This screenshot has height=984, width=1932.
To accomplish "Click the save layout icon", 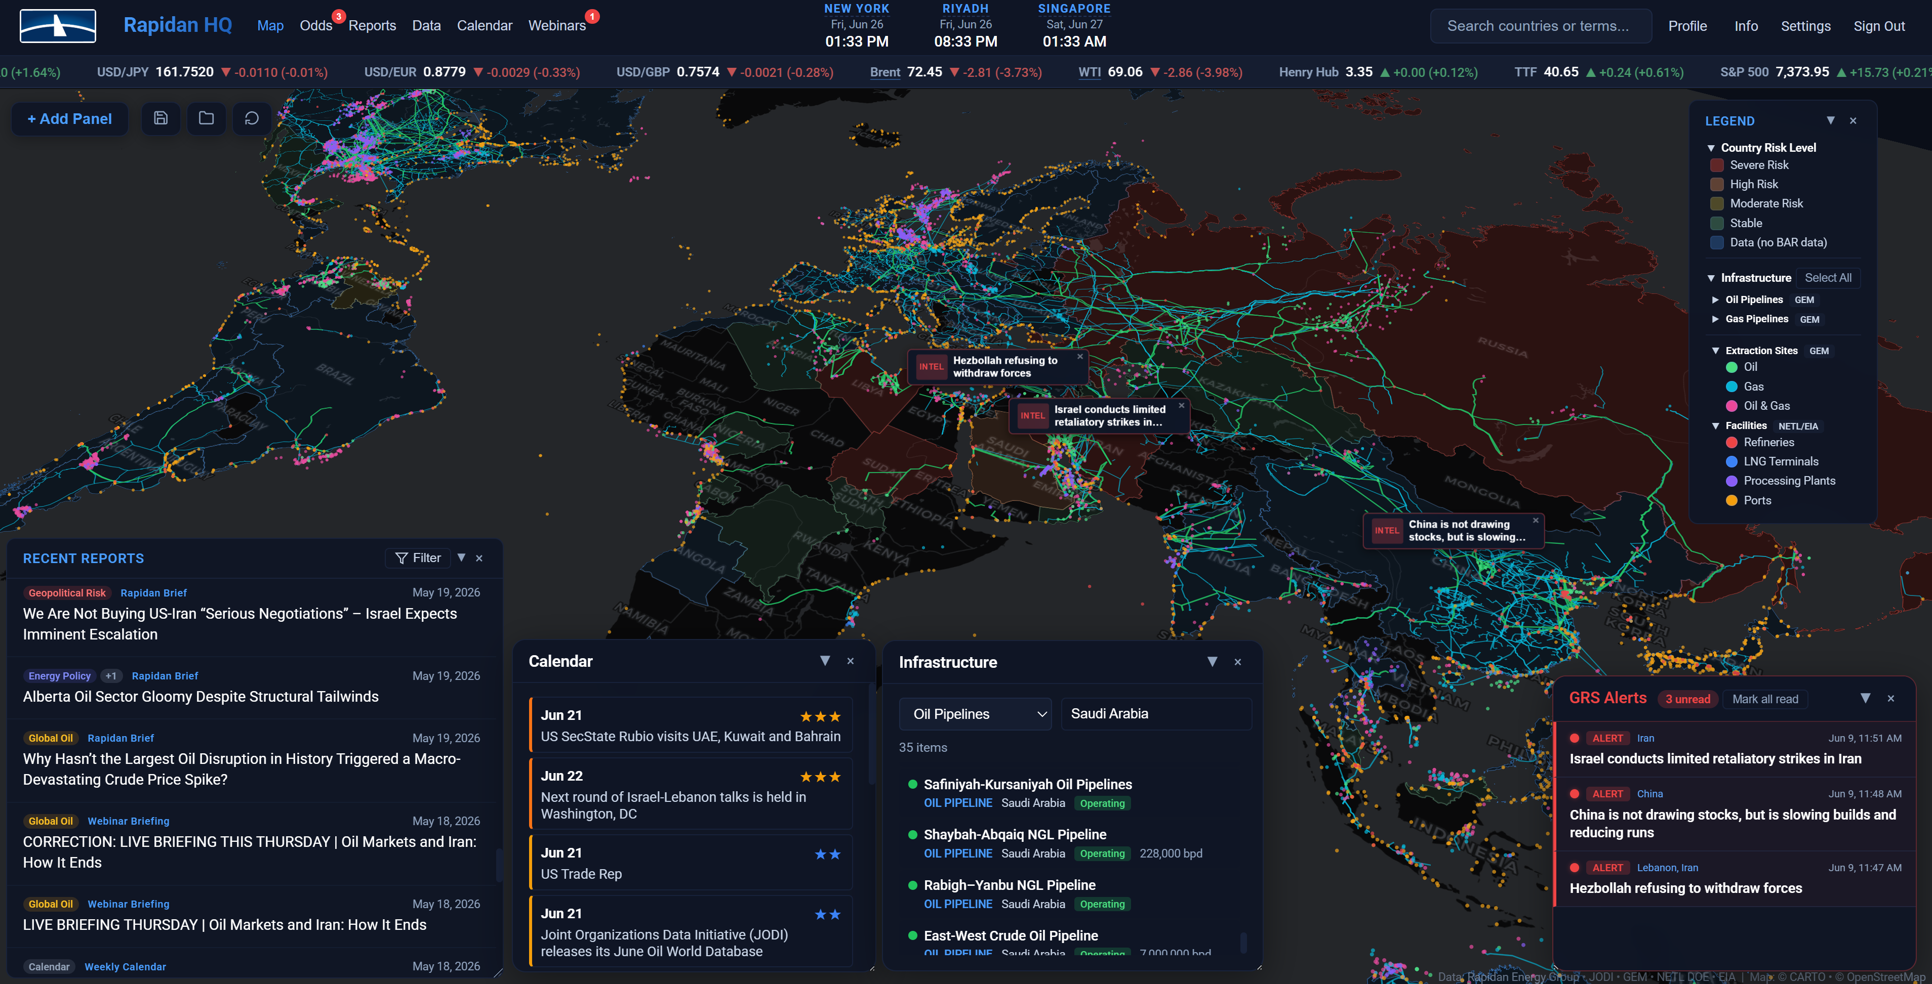I will [x=160, y=118].
